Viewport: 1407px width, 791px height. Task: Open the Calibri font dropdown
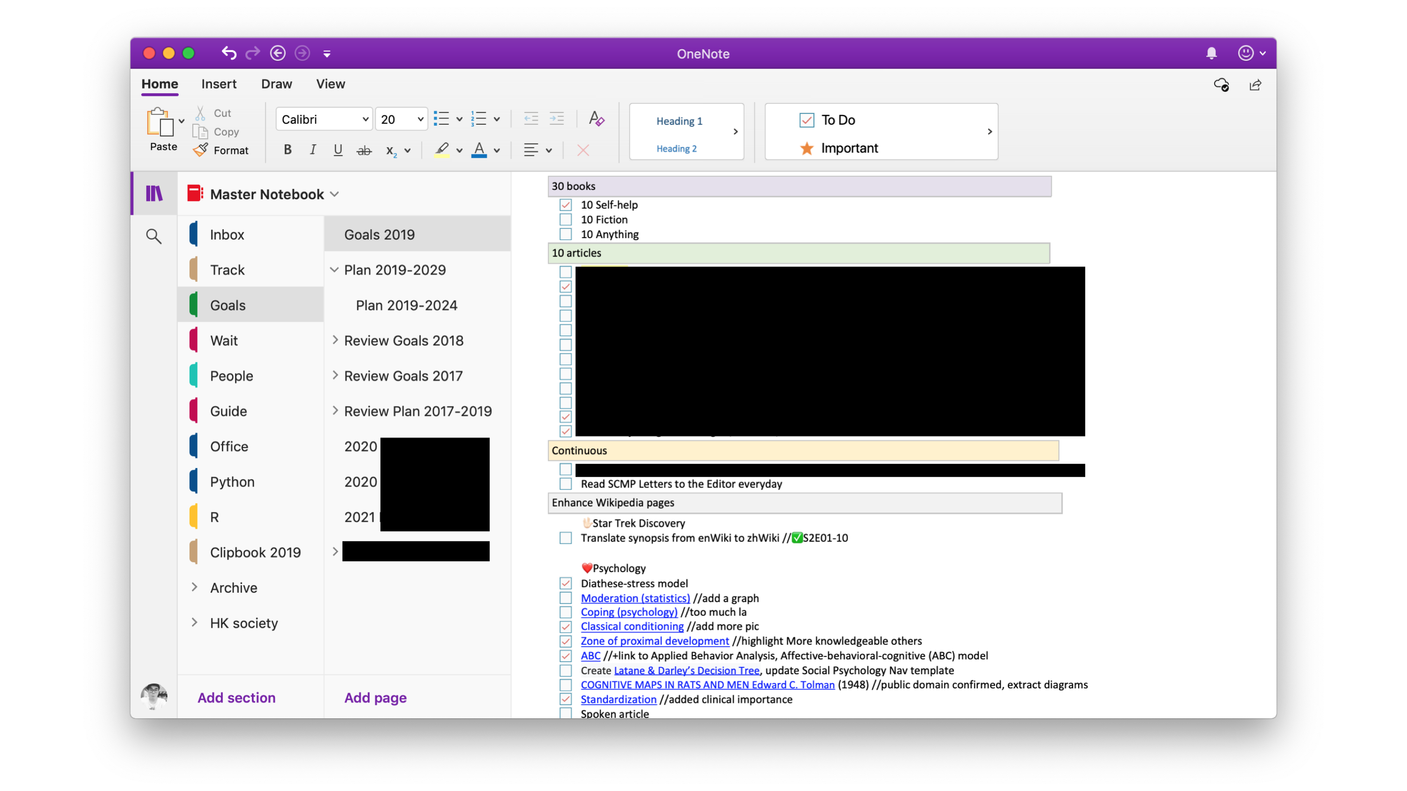pyautogui.click(x=325, y=119)
